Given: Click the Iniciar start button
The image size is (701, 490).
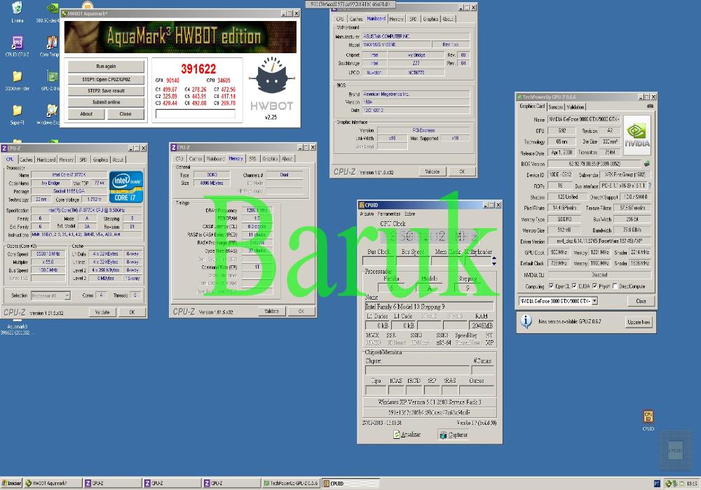Looking at the screenshot, I should [x=12, y=483].
